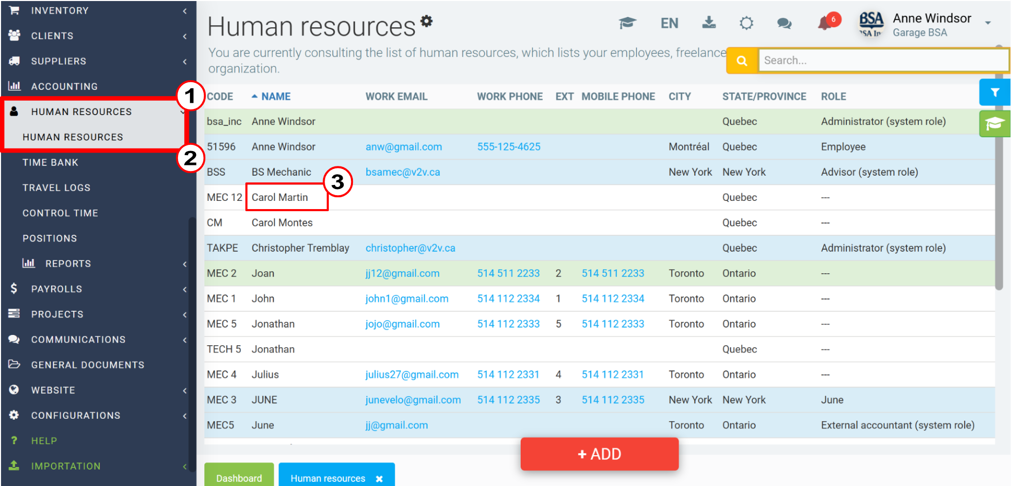Select the Inventory cart icon in the sidebar

point(14,10)
